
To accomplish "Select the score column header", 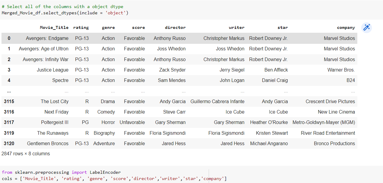I will pos(139,27).
